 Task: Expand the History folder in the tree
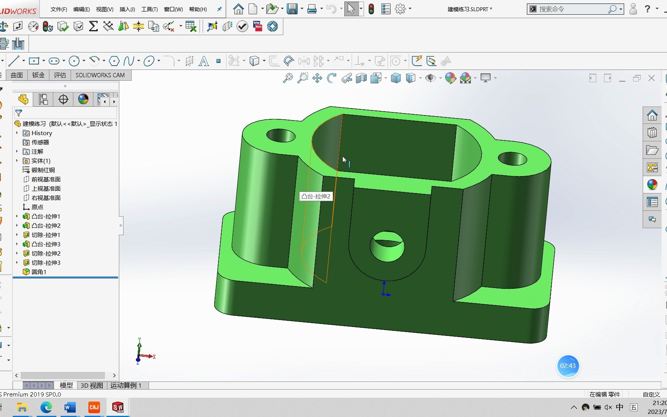click(17, 133)
